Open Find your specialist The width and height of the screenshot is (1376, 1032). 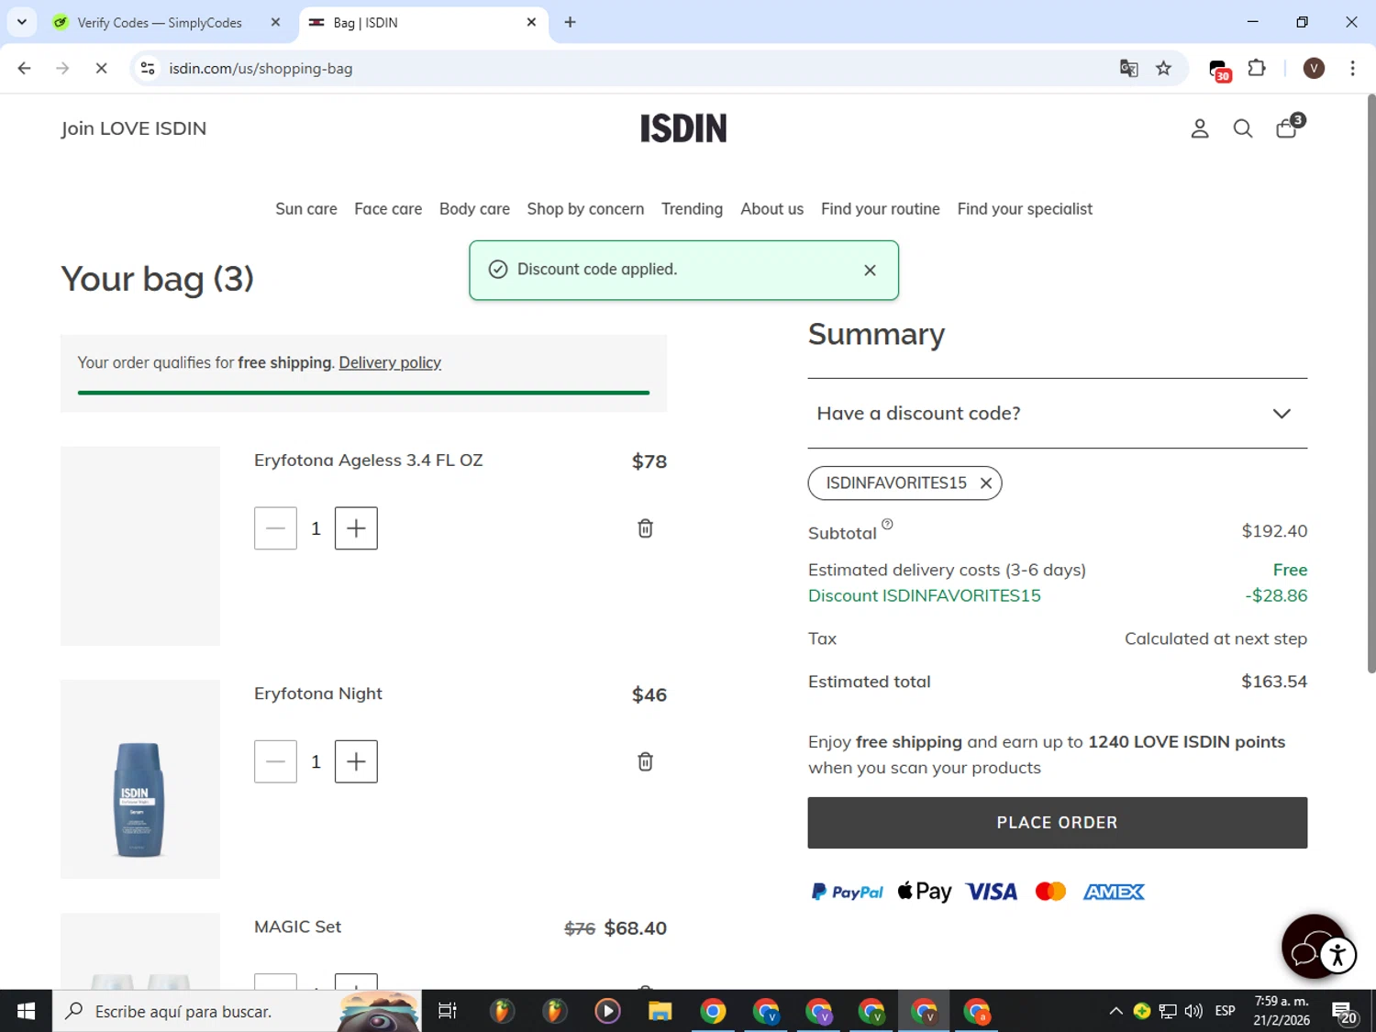(x=1025, y=209)
